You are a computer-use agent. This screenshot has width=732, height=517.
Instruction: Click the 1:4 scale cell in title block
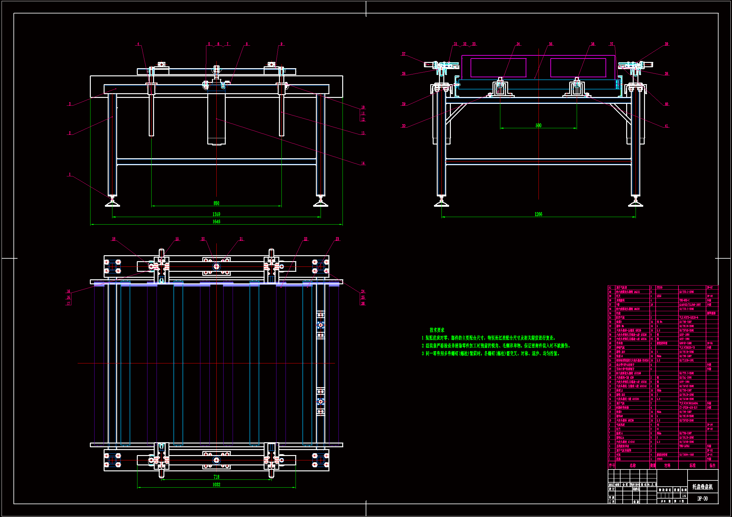[683, 496]
